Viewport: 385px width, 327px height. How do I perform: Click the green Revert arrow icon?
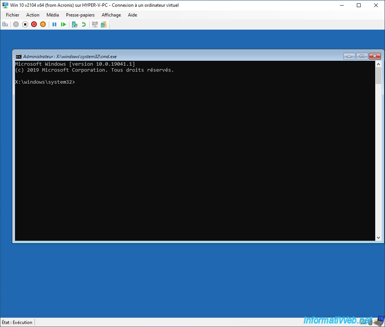[x=84, y=24]
